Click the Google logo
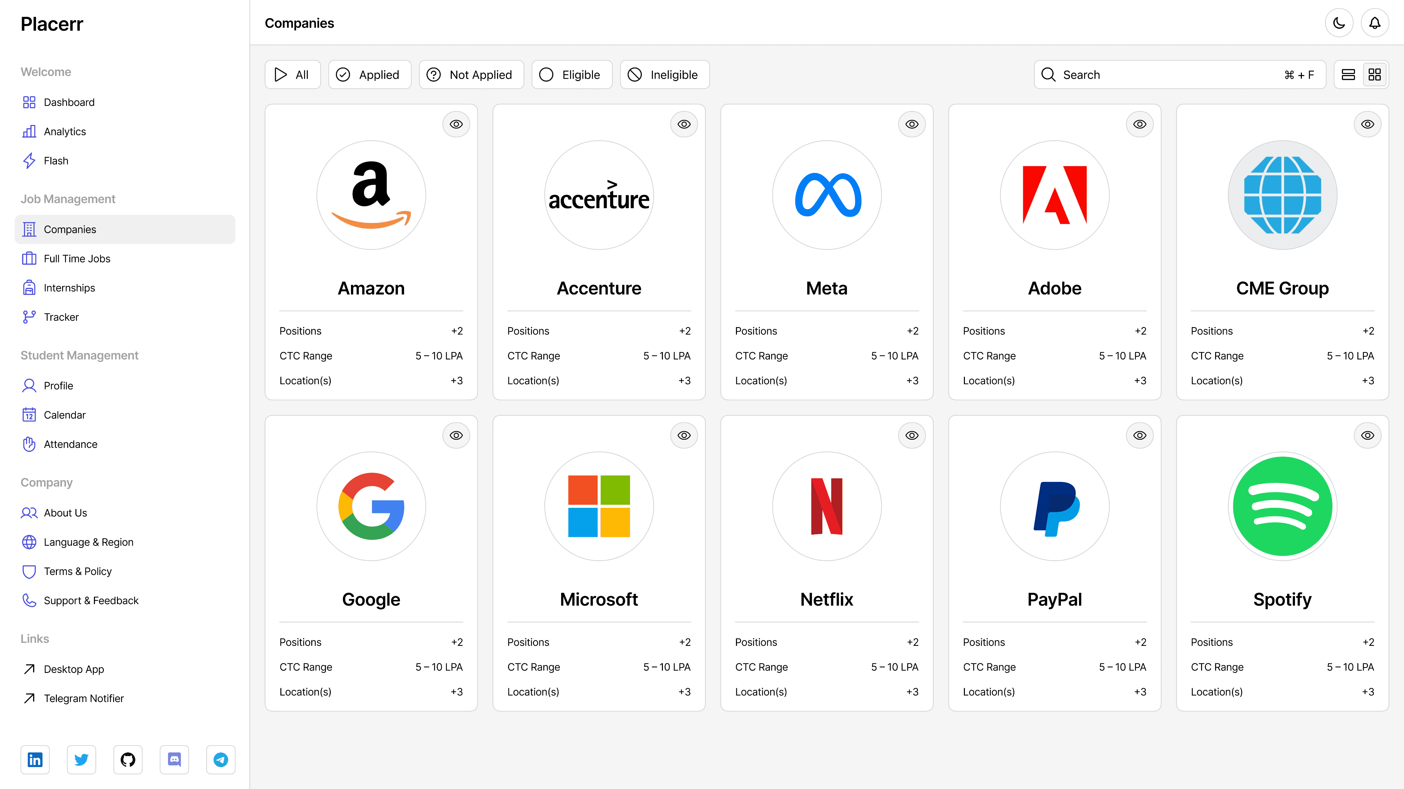 pos(371,506)
